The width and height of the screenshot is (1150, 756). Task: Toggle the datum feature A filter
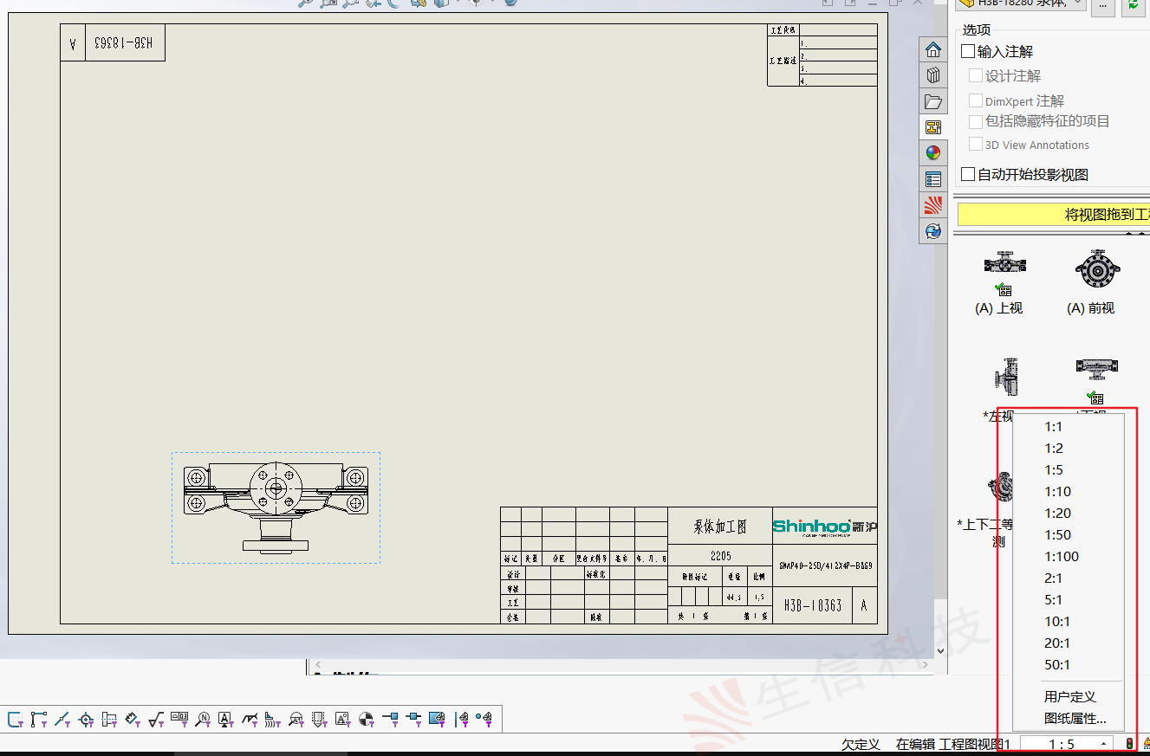226,718
